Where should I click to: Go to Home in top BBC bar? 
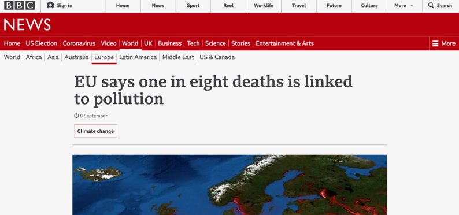[x=123, y=5]
